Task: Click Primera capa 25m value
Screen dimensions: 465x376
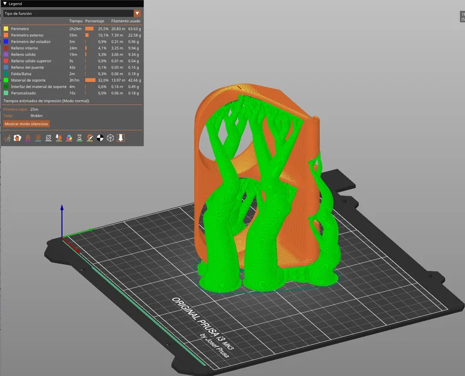Action: coord(34,109)
